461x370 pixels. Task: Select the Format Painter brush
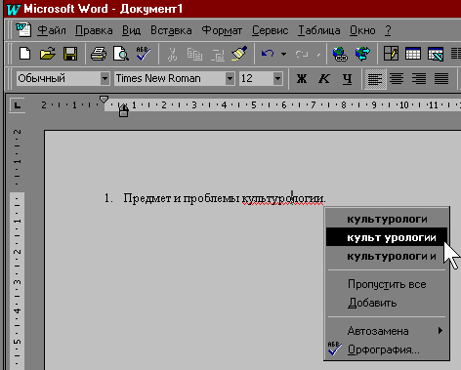point(239,54)
